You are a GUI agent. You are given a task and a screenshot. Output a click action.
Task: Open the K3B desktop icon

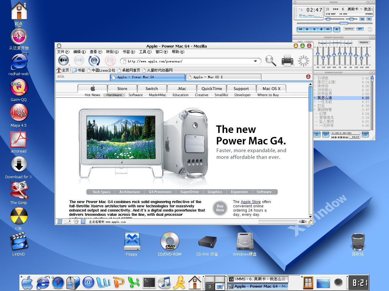tap(19, 216)
